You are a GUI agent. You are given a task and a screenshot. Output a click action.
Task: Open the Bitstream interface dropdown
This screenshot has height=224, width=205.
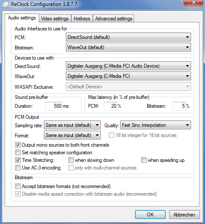point(128,47)
